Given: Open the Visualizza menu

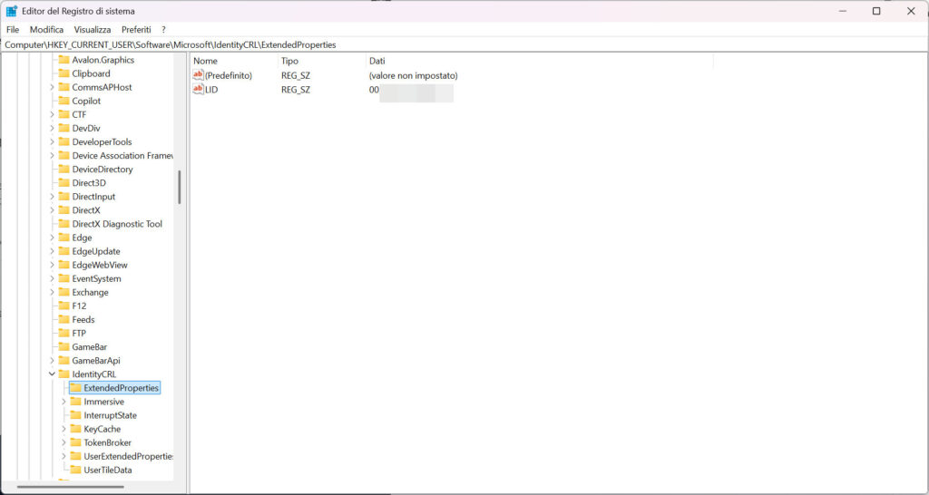Looking at the screenshot, I should coord(93,30).
